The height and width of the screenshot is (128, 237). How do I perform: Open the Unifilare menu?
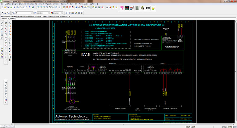pyautogui.click(x=93, y=4)
